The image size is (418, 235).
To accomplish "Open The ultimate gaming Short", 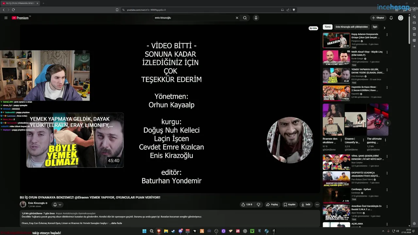I will (x=378, y=119).
